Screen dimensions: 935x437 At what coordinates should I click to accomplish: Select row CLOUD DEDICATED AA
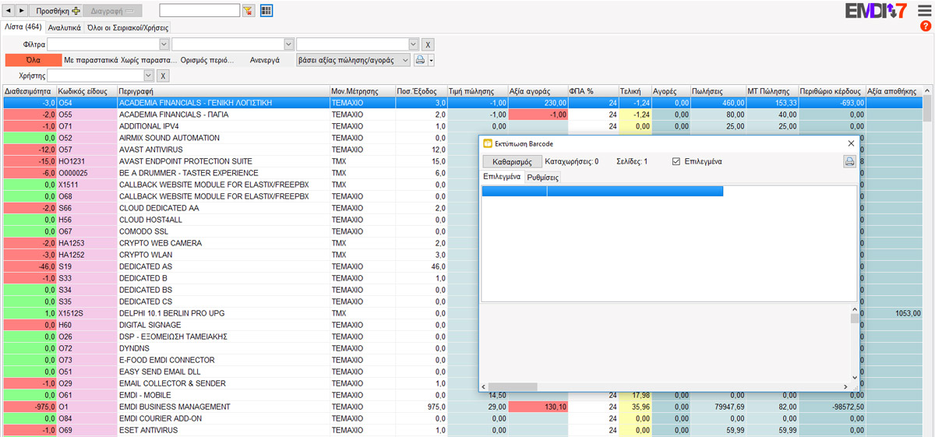click(x=463, y=208)
